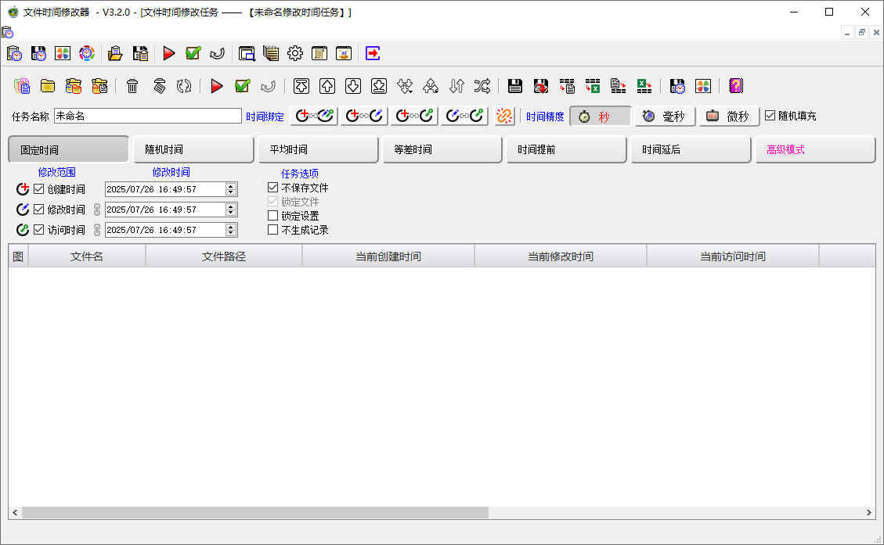Click the move-to-top arrow icon
Image resolution: width=884 pixels, height=545 pixels.
(x=301, y=86)
